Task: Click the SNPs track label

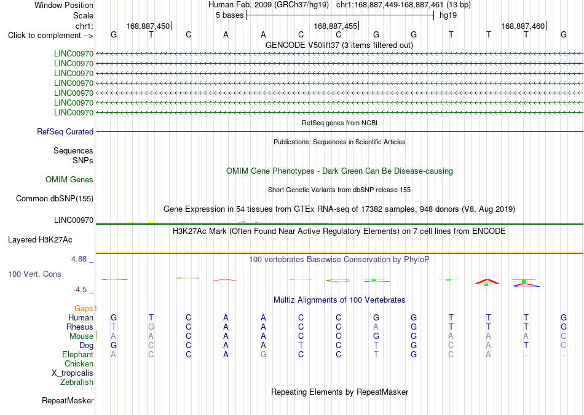Action: coord(83,160)
